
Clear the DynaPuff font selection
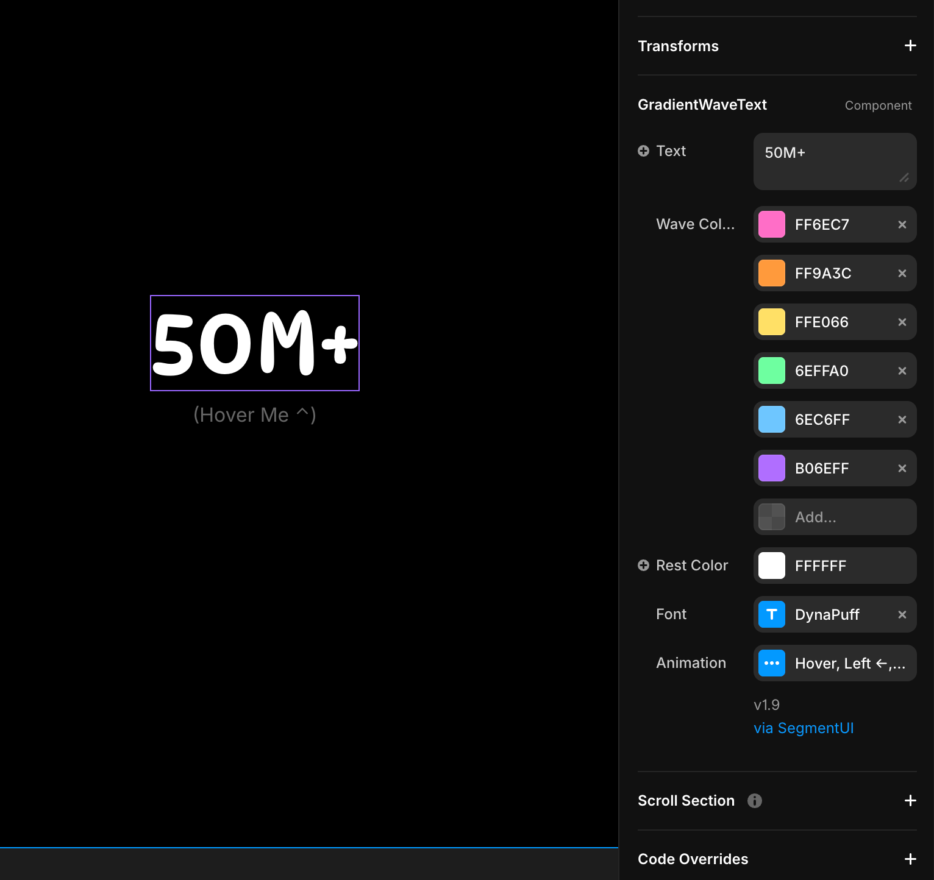pyautogui.click(x=902, y=614)
